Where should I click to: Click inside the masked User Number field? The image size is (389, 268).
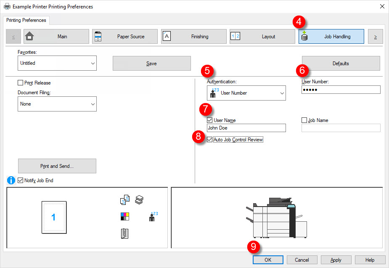click(x=341, y=89)
